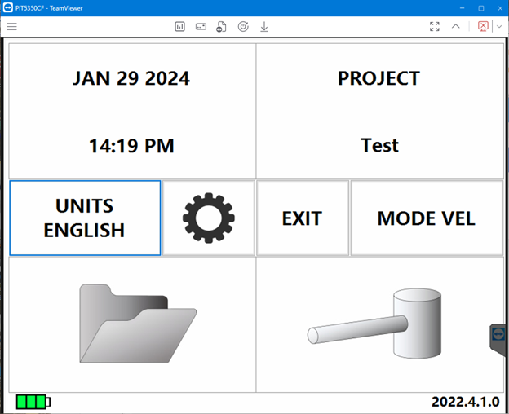This screenshot has height=414, width=509.
Task: Open the TeamViewer hamburger menu
Action: 11,26
